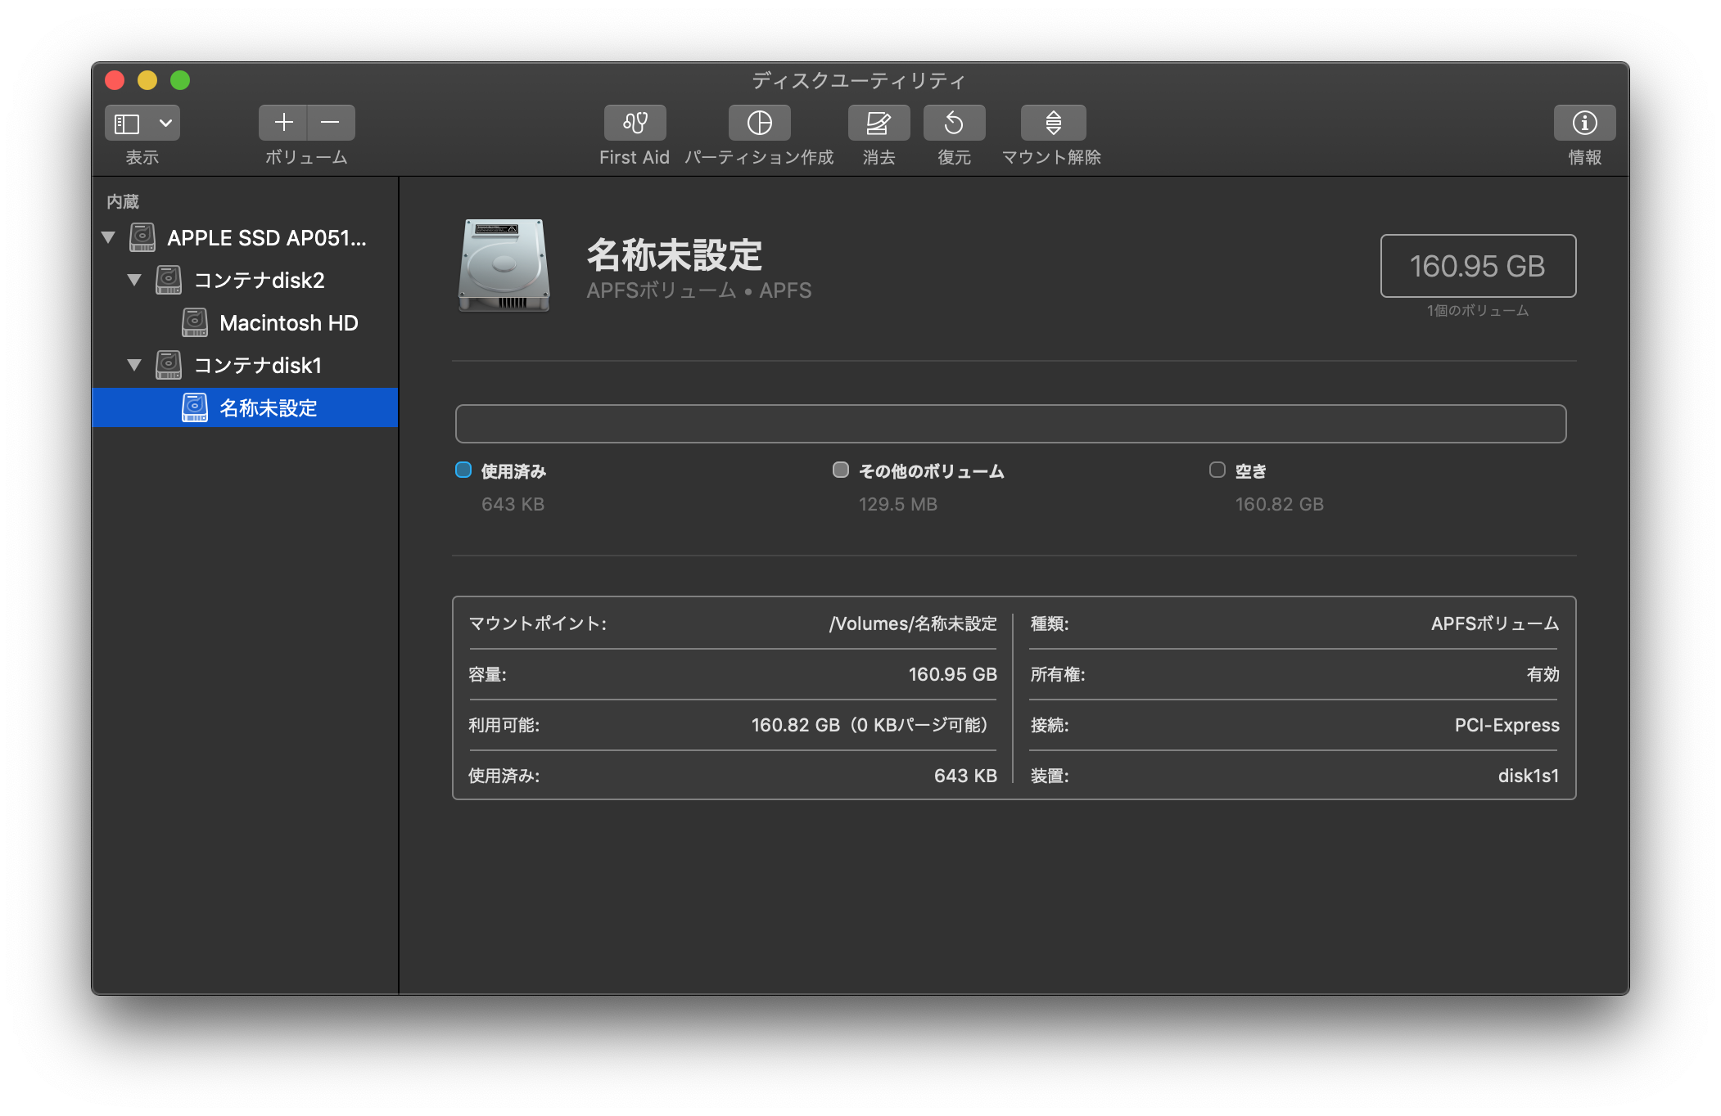The height and width of the screenshot is (1116, 1721).
Task: Click the First Aid stethoscope icon
Action: pyautogui.click(x=635, y=123)
